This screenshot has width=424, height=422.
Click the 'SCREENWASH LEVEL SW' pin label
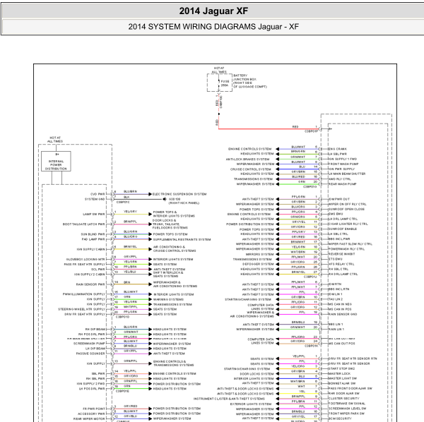[347, 409]
